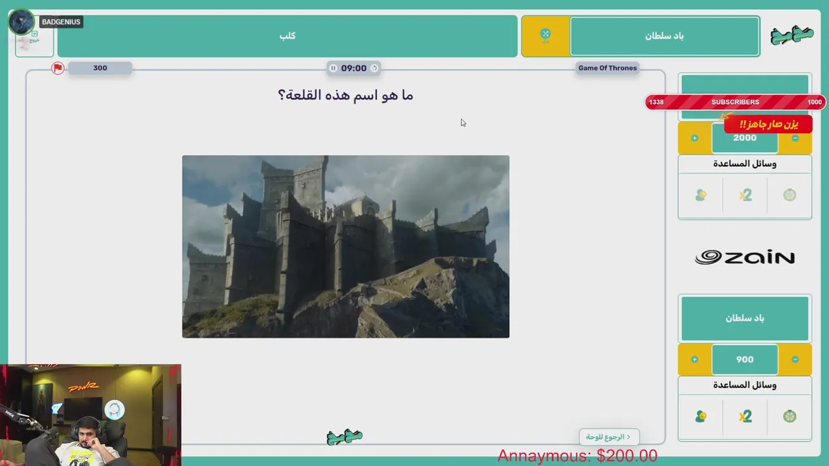Click the game logo at top right
This screenshot has height=466, width=829.
(791, 36)
